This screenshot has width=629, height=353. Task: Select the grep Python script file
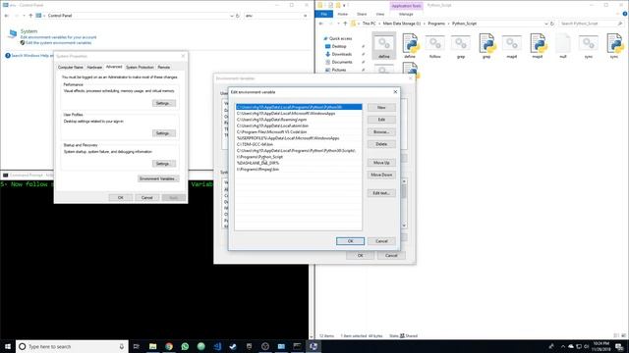486,45
